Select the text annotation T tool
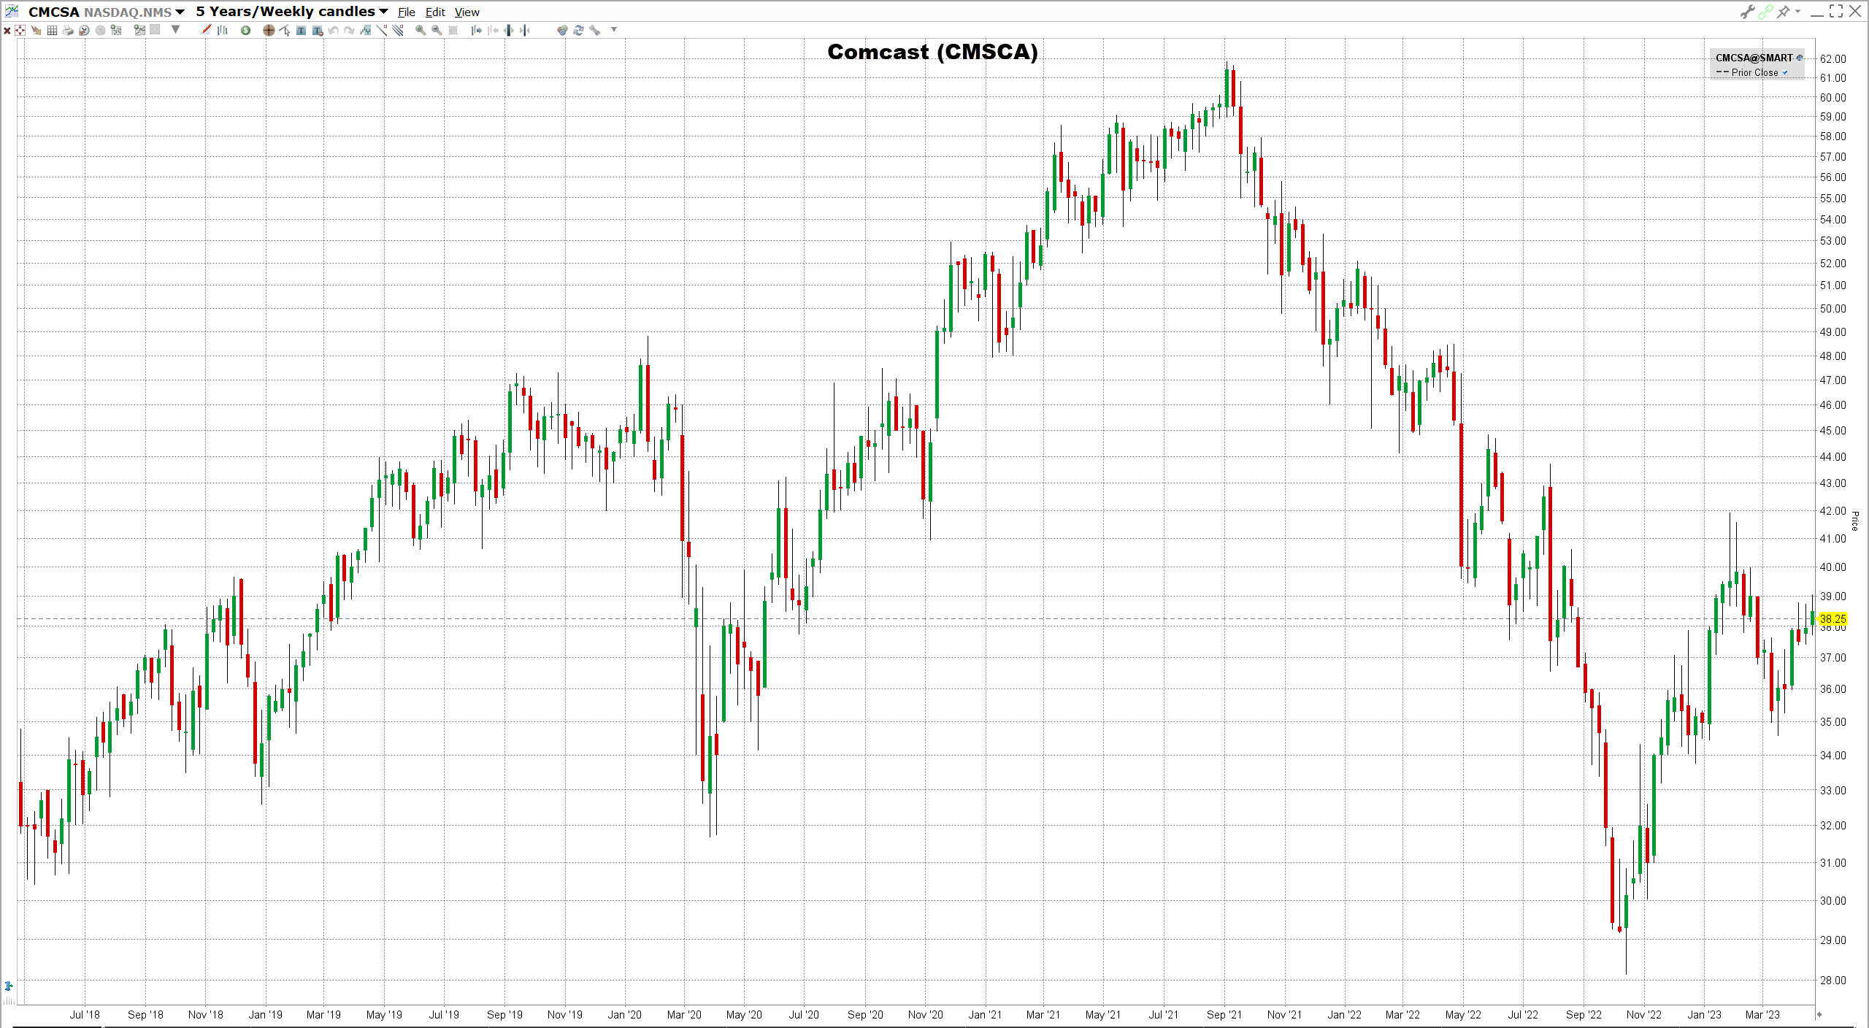The height and width of the screenshot is (1028, 1869). pyautogui.click(x=301, y=30)
